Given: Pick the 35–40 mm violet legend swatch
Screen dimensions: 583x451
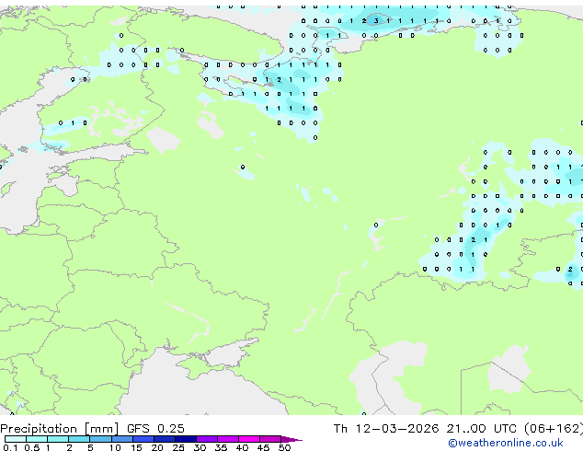Looking at the screenshot, I should (228, 439).
